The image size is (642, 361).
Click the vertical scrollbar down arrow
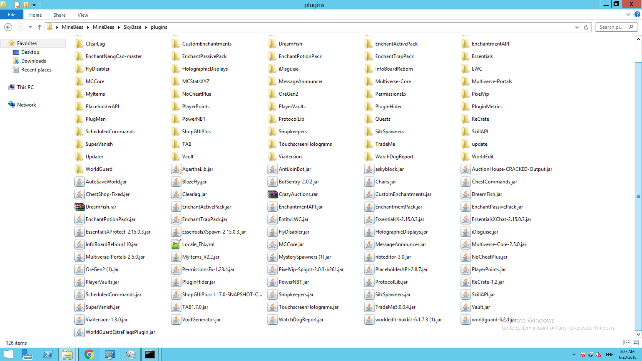click(x=638, y=334)
